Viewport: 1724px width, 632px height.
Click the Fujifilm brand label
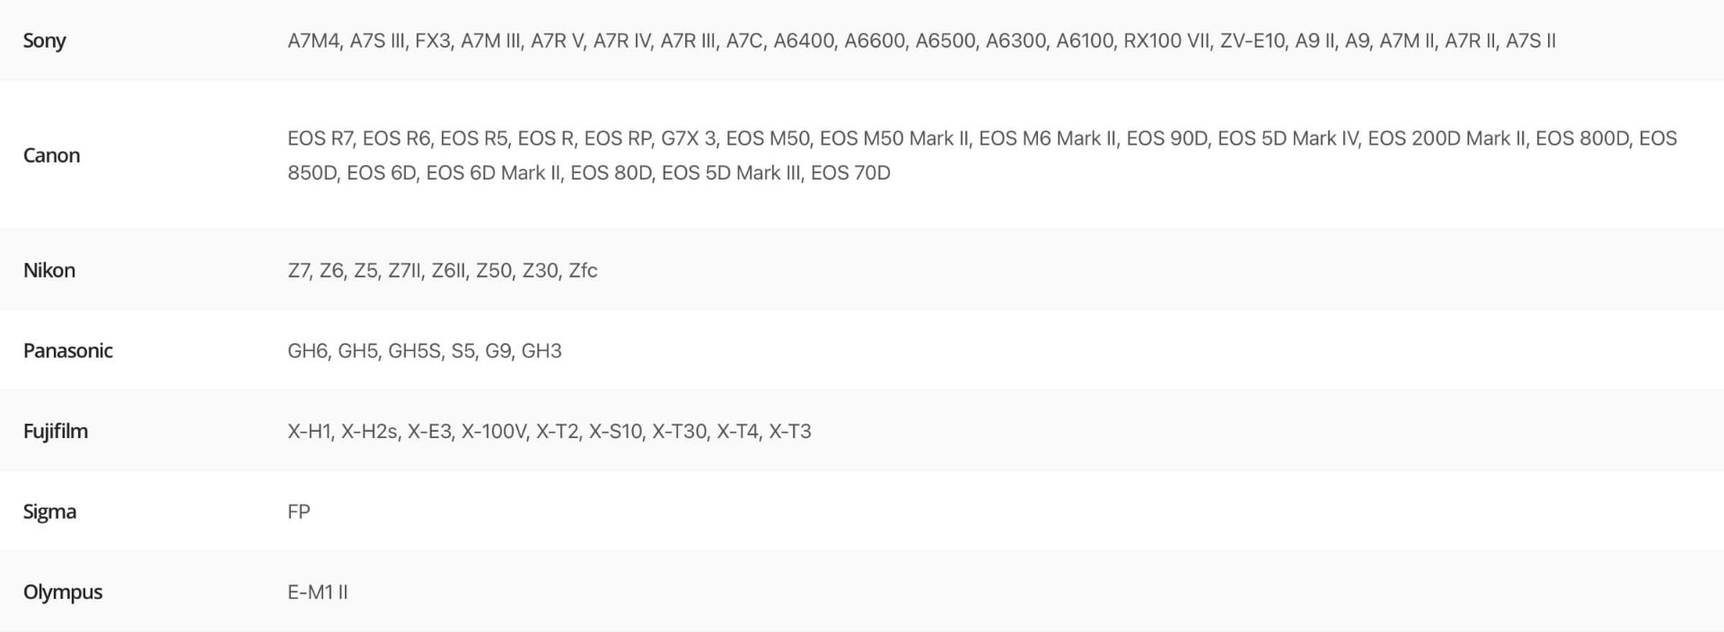(55, 431)
